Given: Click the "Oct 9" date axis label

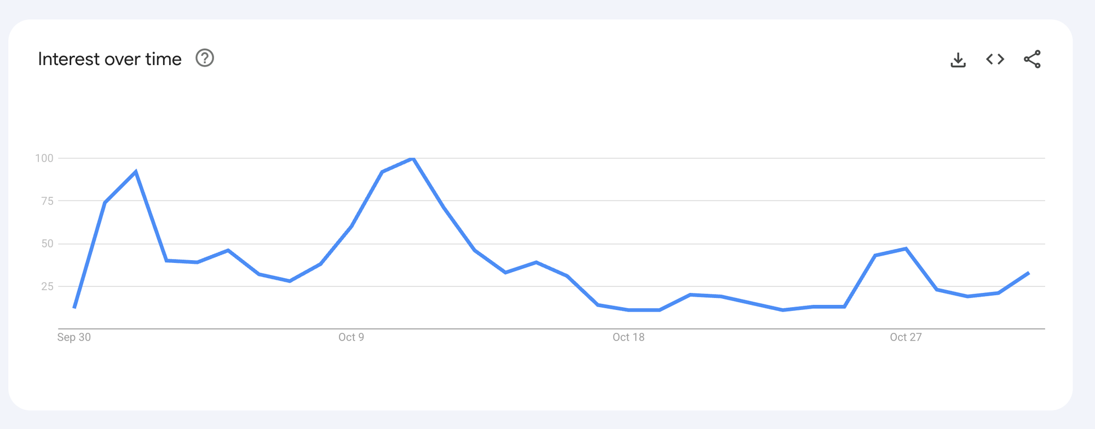Looking at the screenshot, I should [x=351, y=337].
